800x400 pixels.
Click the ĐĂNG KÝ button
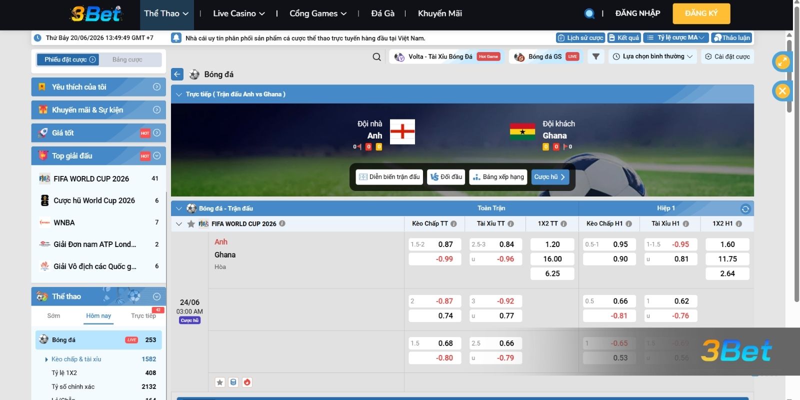pos(701,13)
